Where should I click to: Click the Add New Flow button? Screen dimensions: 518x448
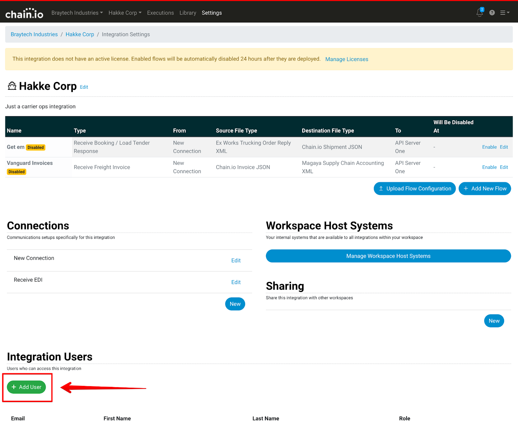click(x=485, y=188)
